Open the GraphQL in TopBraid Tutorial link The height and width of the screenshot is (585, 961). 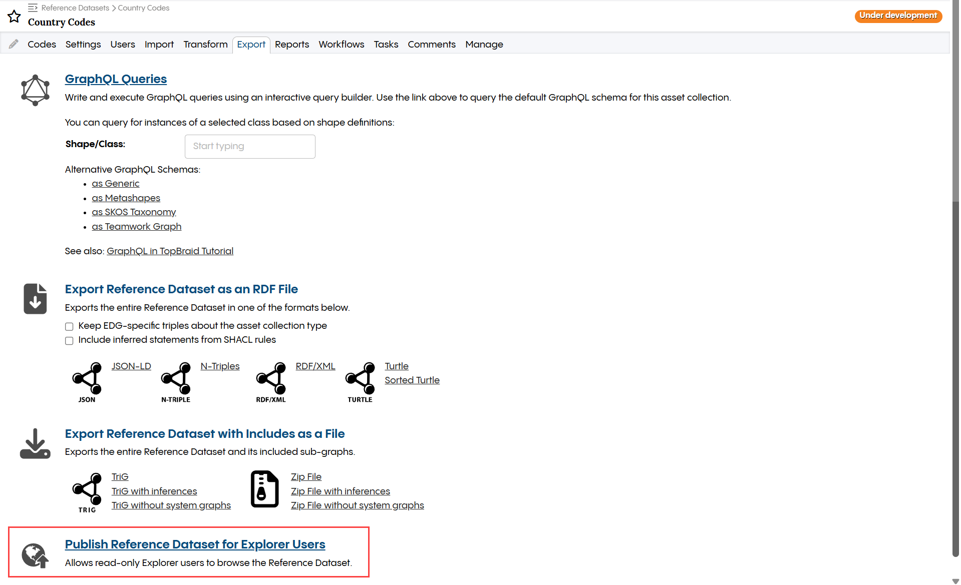coord(170,251)
